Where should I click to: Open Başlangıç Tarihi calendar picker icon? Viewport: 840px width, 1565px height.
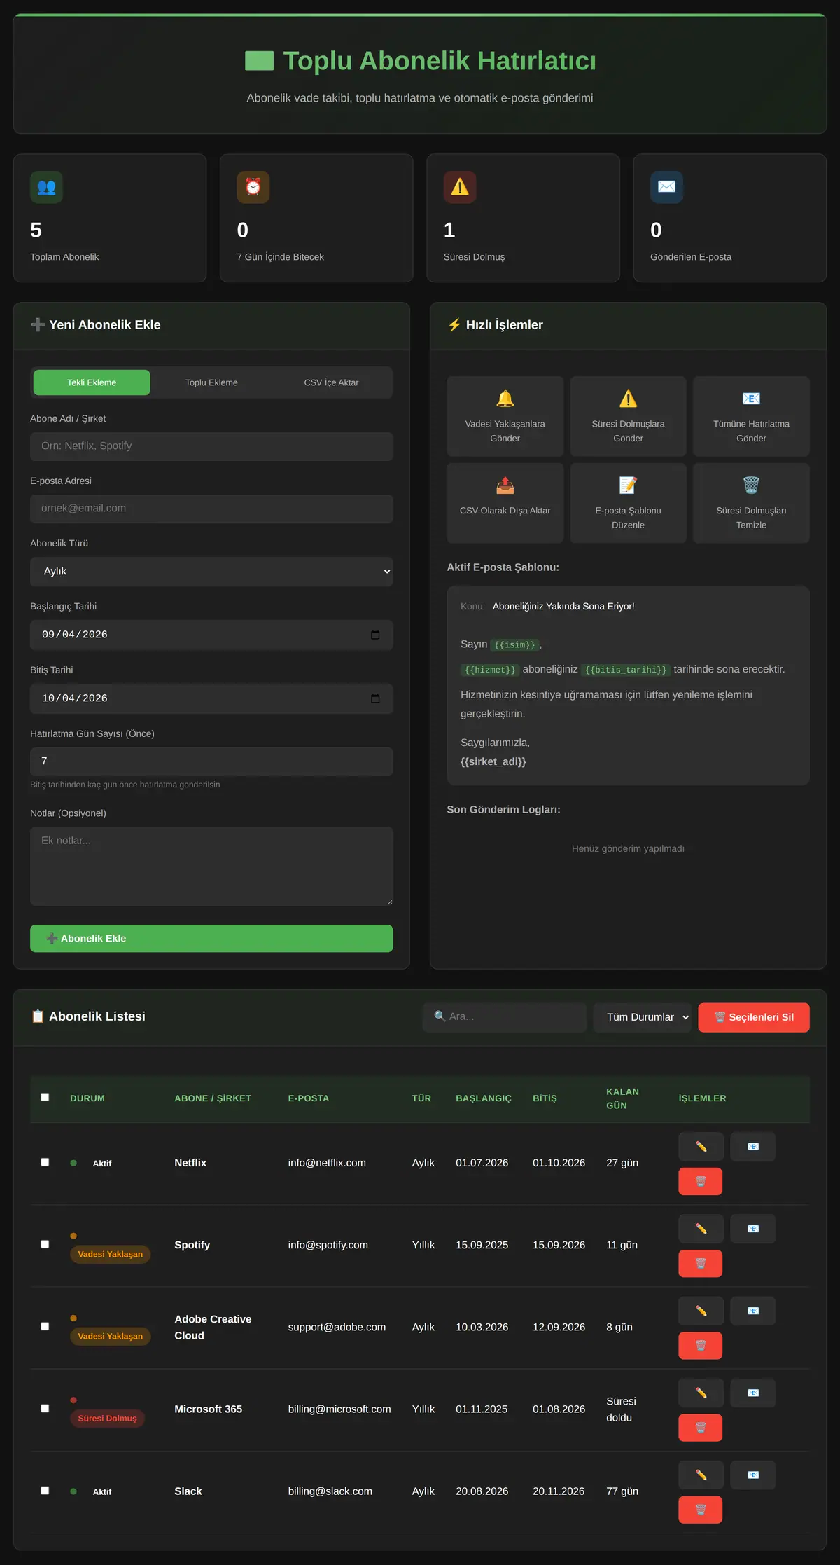(375, 635)
